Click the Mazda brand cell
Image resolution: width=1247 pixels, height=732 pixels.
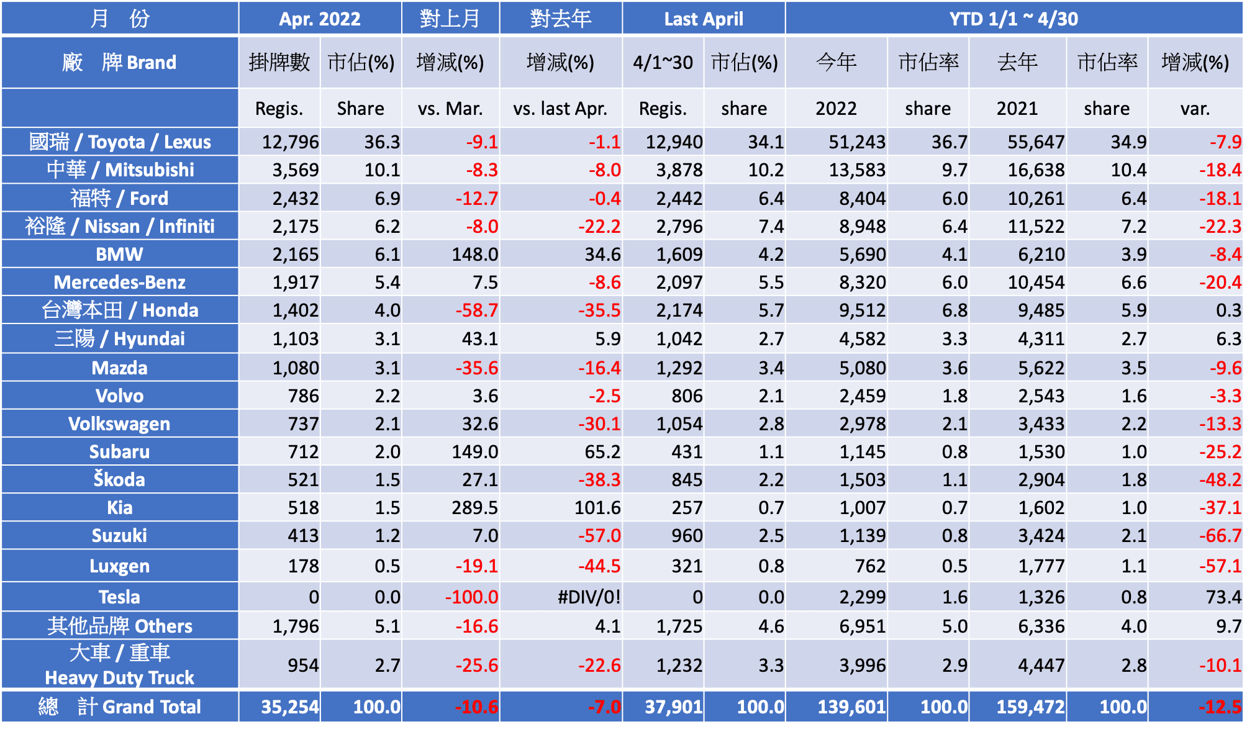[120, 368]
